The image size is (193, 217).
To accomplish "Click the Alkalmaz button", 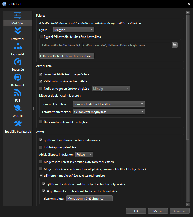I will (180, 211).
